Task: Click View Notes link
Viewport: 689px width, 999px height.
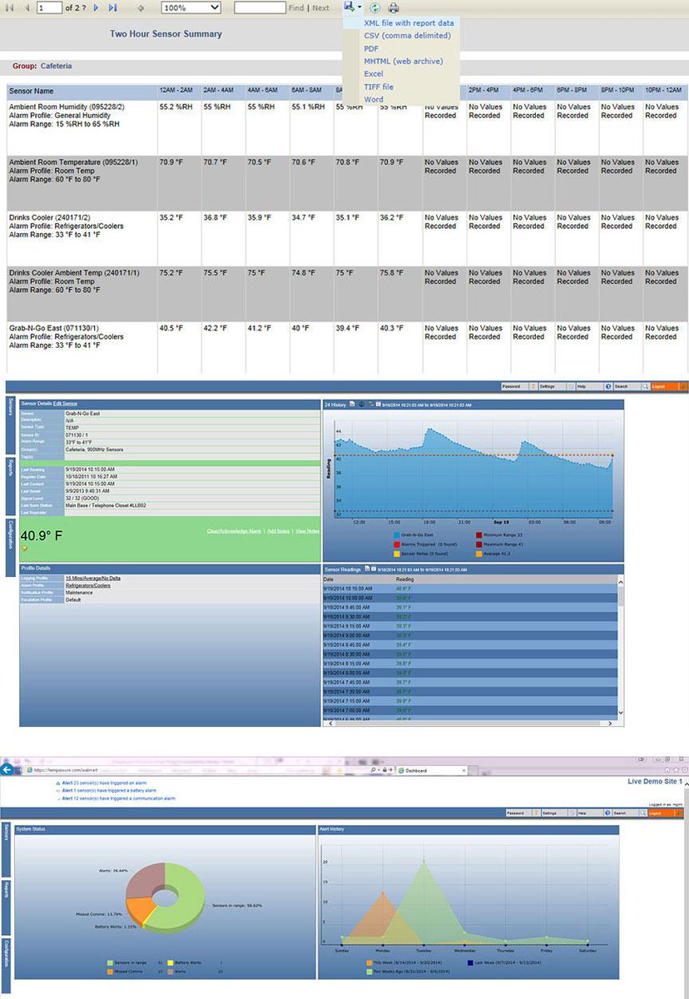Action: click(x=307, y=530)
